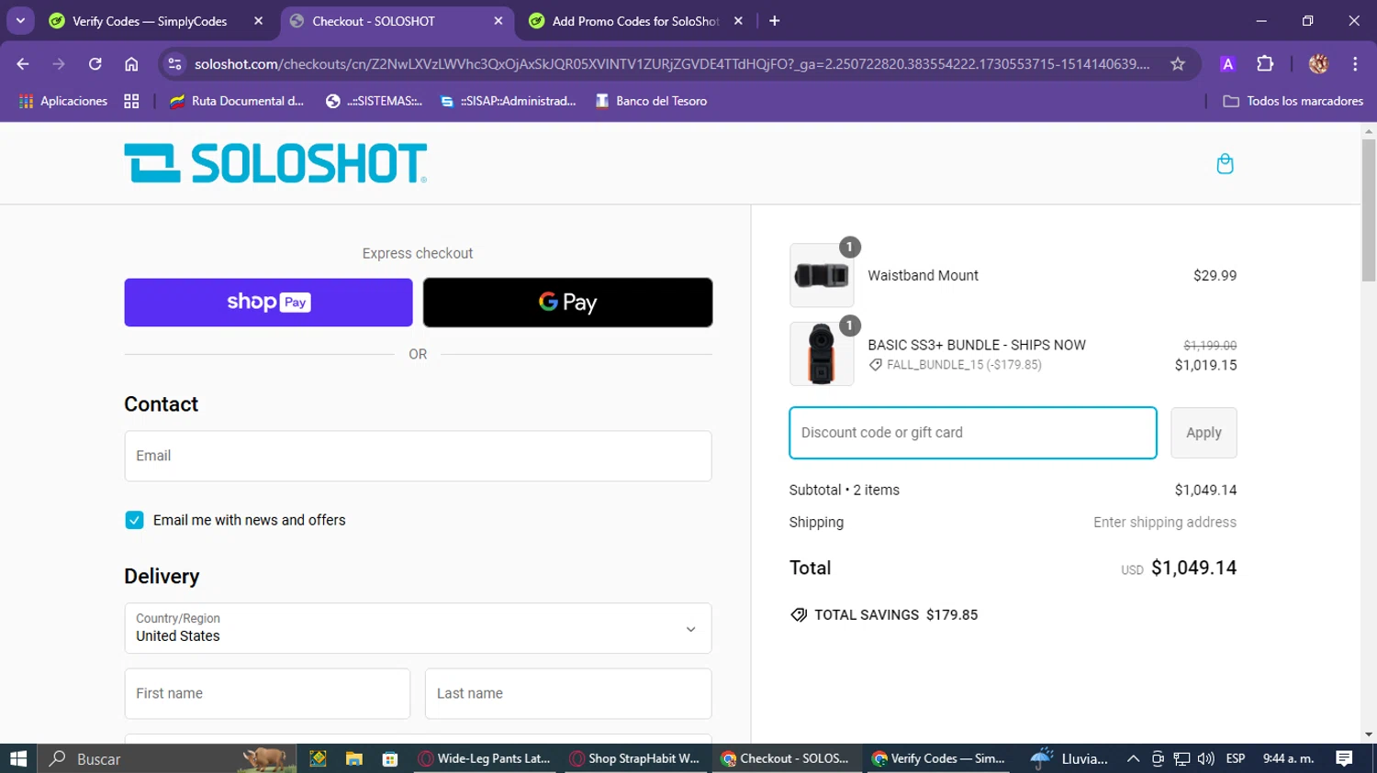Show hidden system tray icons
The image size is (1377, 773).
(x=1133, y=758)
